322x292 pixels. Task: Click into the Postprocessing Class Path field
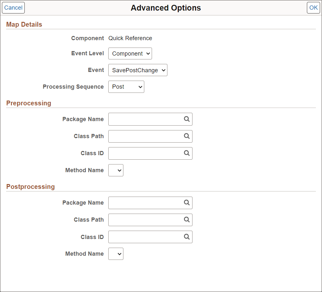tap(145, 220)
